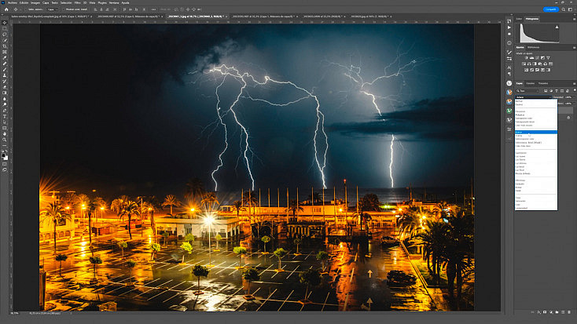This screenshot has height=324, width=577.
Task: Click the new group folder icon
Action: [x=557, y=312]
